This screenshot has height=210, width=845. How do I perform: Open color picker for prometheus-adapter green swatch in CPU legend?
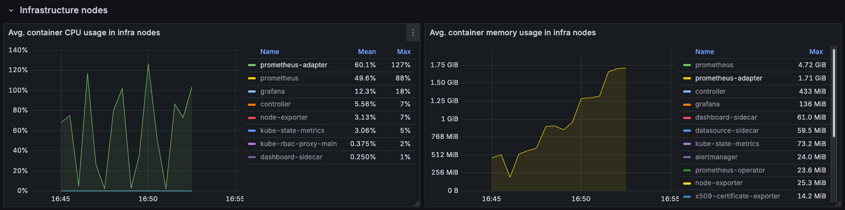(x=252, y=65)
